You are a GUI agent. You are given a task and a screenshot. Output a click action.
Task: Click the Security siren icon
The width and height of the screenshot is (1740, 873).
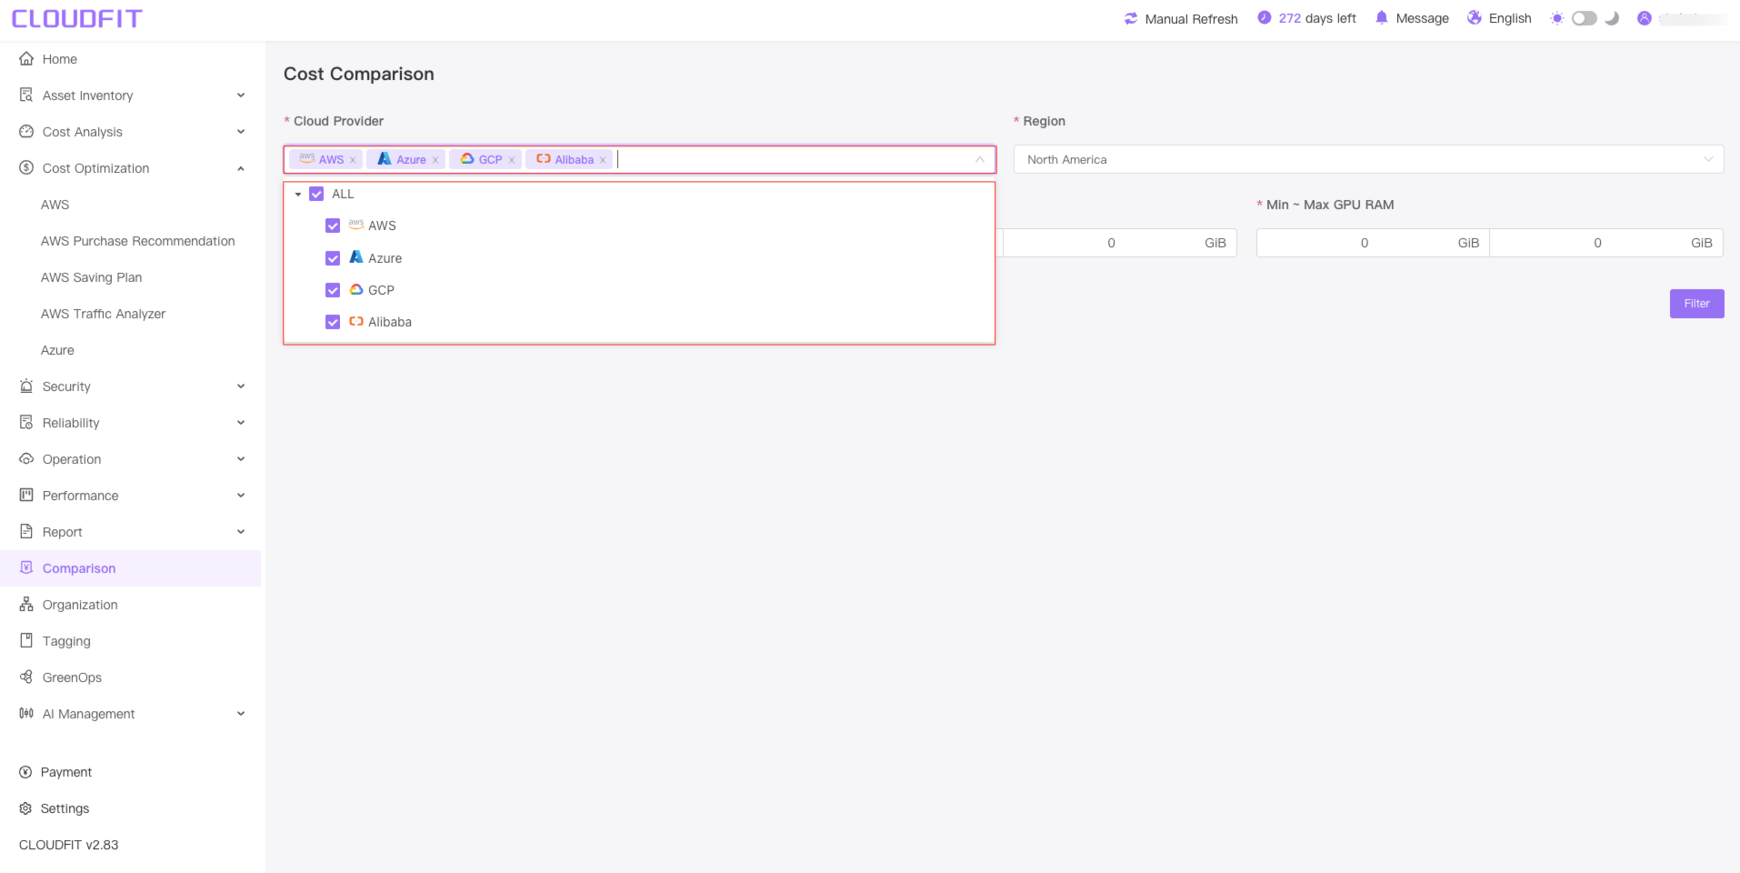pos(26,386)
